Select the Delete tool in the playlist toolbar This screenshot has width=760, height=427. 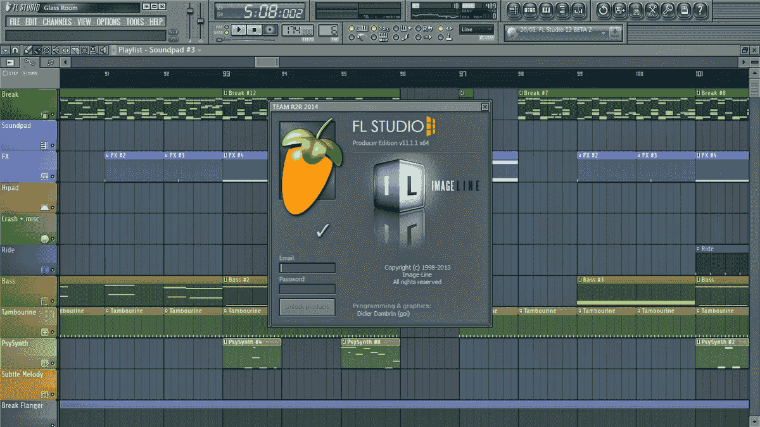(47, 50)
